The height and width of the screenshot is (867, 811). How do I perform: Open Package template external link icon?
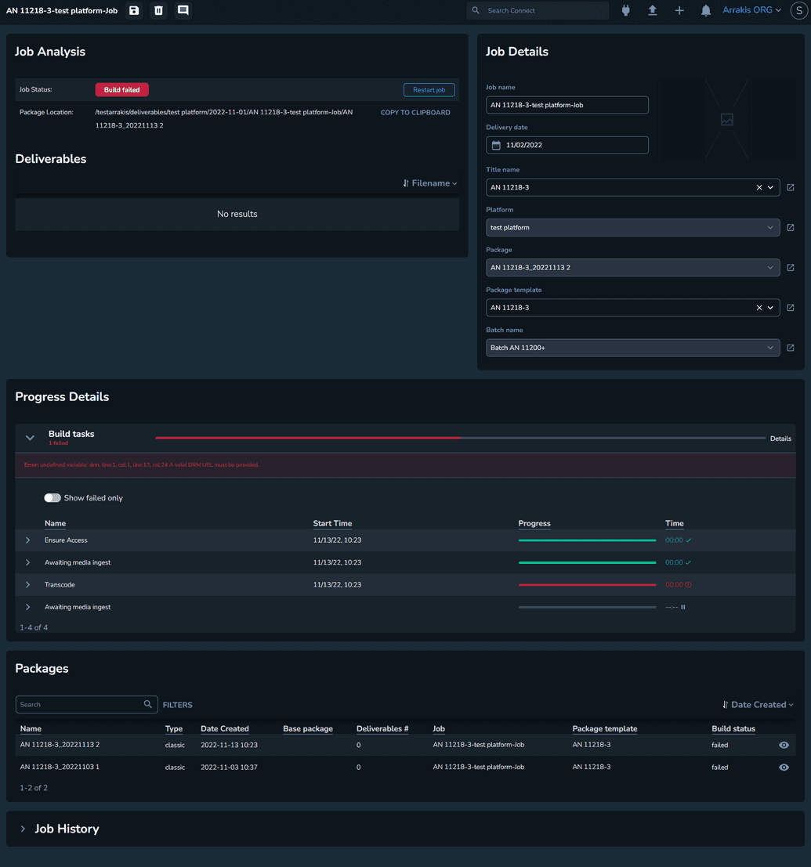(791, 308)
